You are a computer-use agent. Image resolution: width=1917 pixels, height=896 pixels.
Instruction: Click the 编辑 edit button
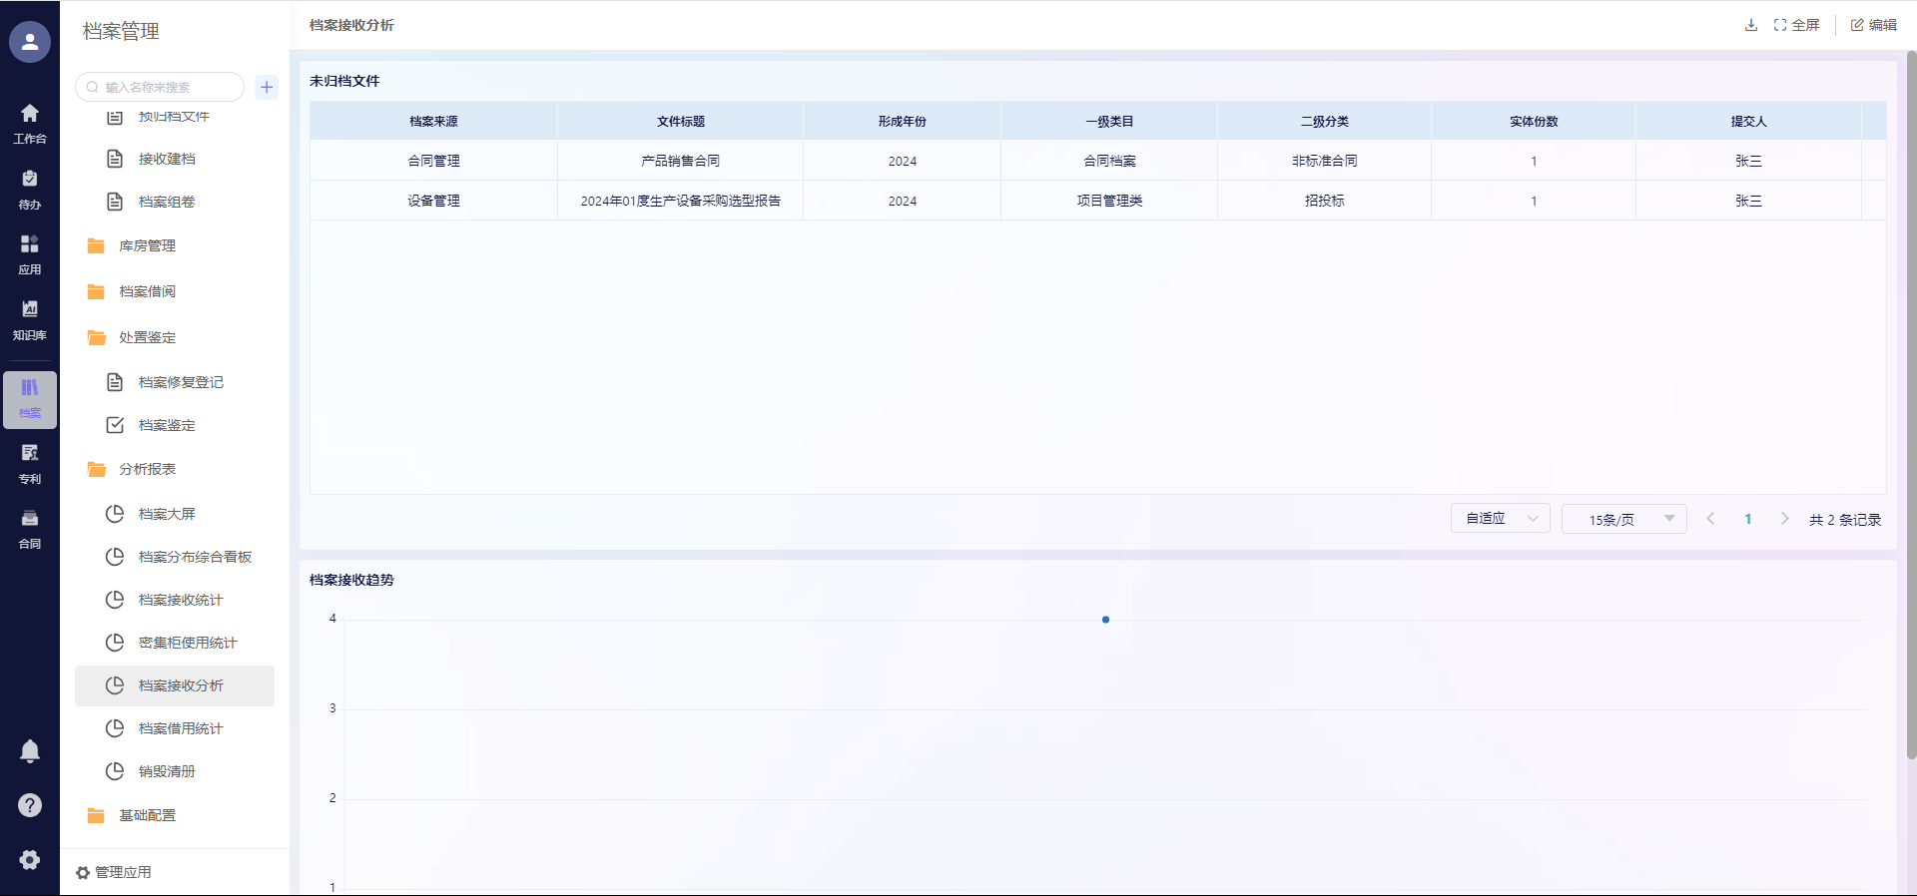[x=1873, y=25]
